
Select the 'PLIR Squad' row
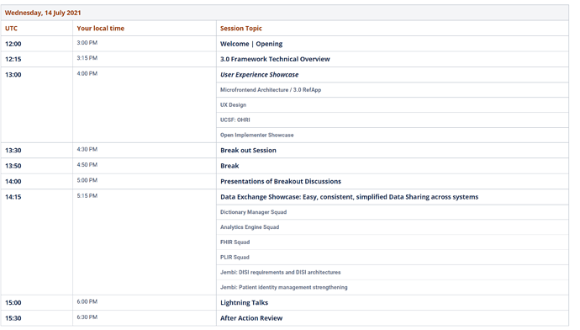click(393, 258)
